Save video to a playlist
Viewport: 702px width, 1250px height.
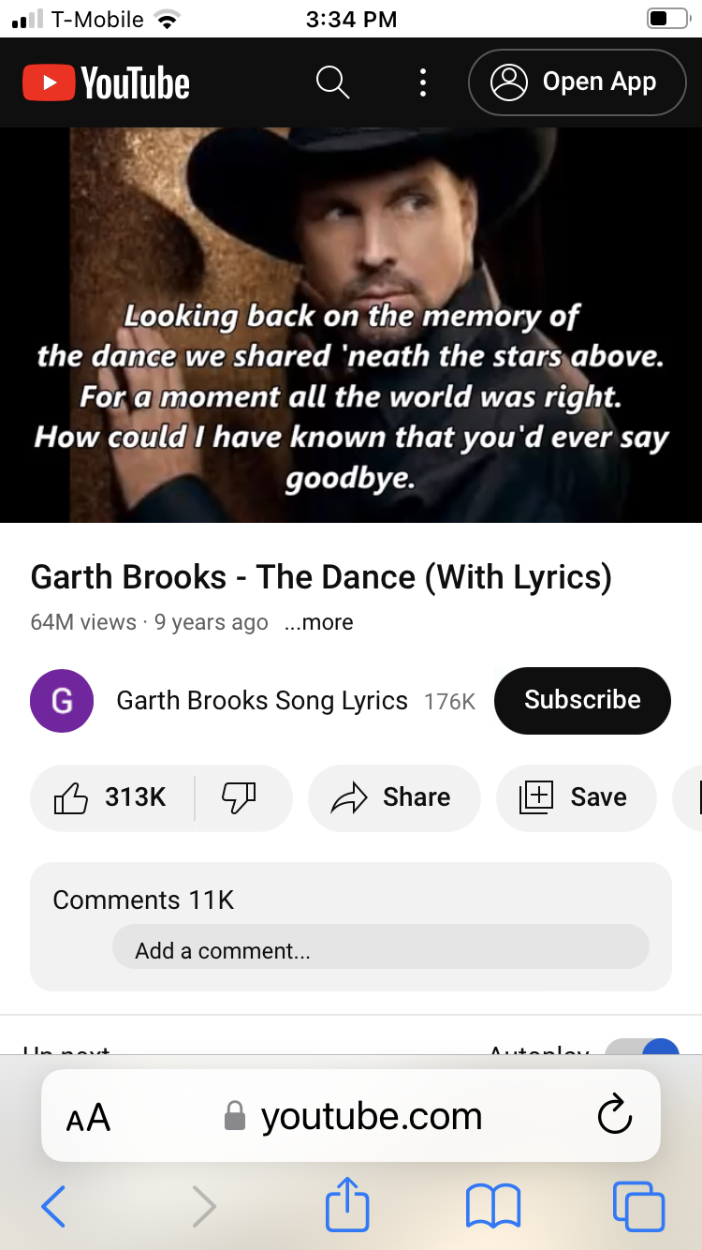click(x=576, y=797)
